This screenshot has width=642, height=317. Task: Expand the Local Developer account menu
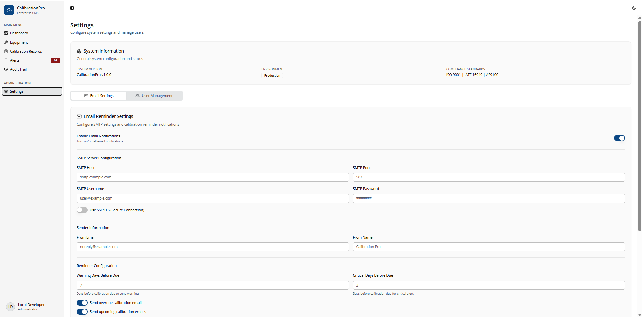[56, 307]
